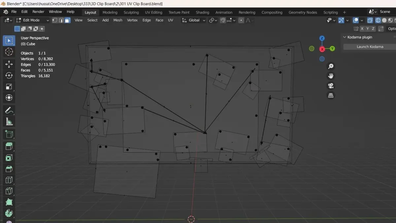Switch to Geometry Nodes workspace tab
This screenshot has width=396, height=223.
tap(303, 12)
